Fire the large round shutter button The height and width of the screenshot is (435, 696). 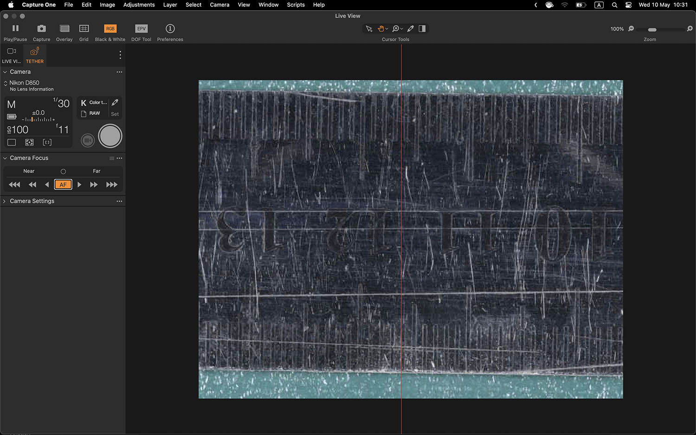pyautogui.click(x=110, y=136)
